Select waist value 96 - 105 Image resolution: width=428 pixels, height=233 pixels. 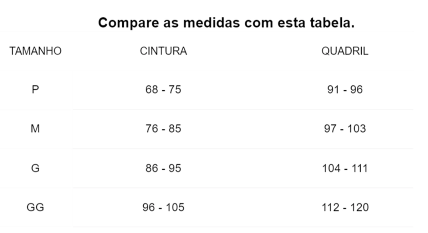163,207
